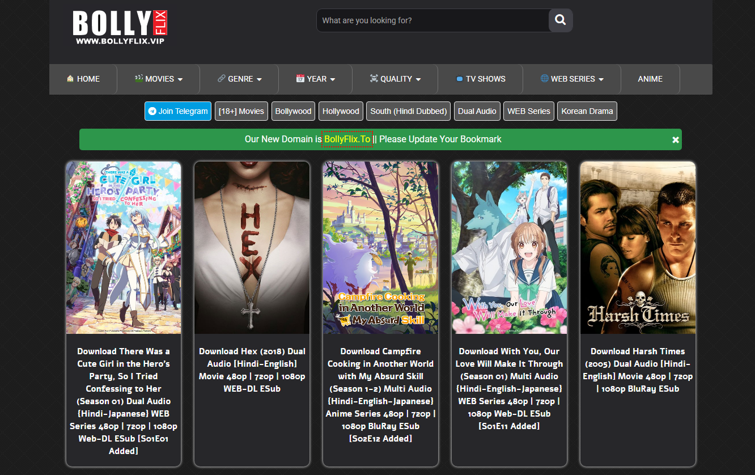Click the calendar icon beside YEAR
This screenshot has height=475, width=755.
point(300,79)
